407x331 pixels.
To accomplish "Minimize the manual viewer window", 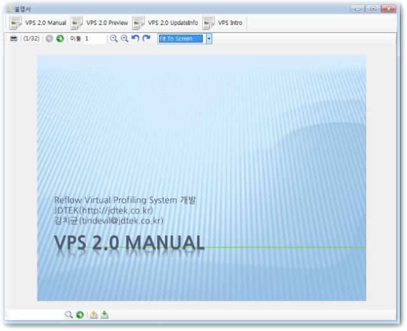I will pyautogui.click(x=357, y=9).
